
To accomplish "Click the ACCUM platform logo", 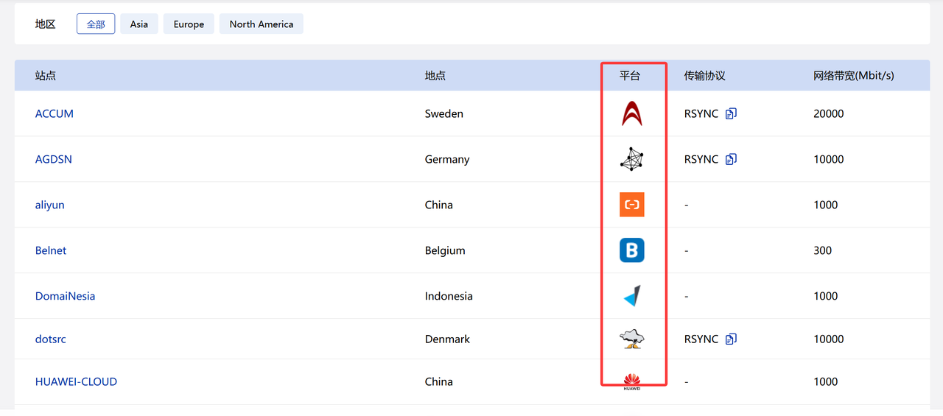I will [632, 113].
